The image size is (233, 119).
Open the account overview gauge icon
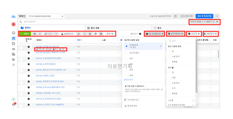click(14, 33)
